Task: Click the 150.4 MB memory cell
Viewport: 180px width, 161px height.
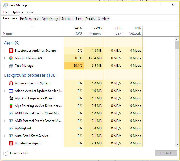Action: click(x=93, y=58)
